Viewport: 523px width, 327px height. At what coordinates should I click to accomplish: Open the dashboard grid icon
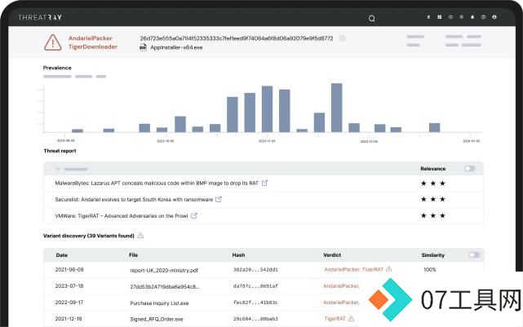[440, 17]
